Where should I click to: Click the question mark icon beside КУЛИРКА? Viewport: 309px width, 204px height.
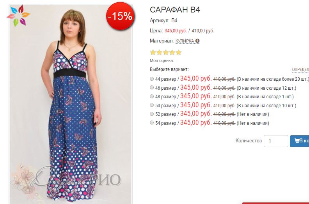[198, 41]
